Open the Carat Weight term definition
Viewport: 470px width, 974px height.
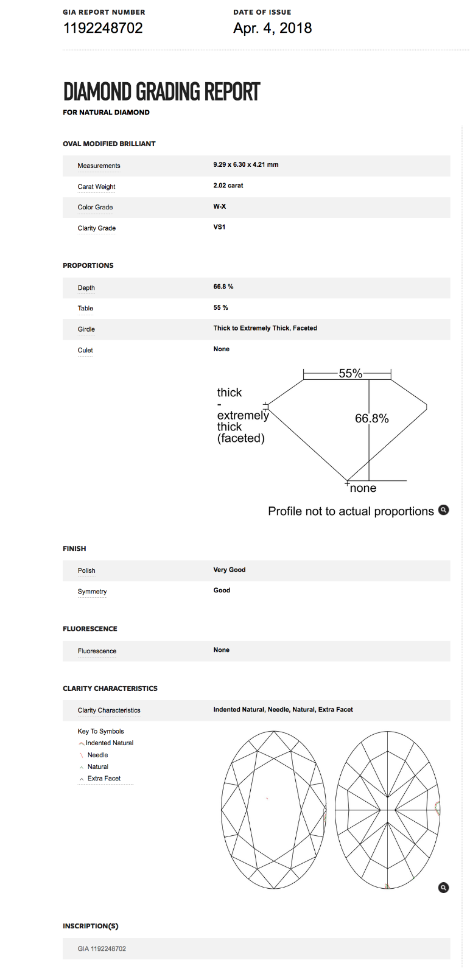pos(96,187)
